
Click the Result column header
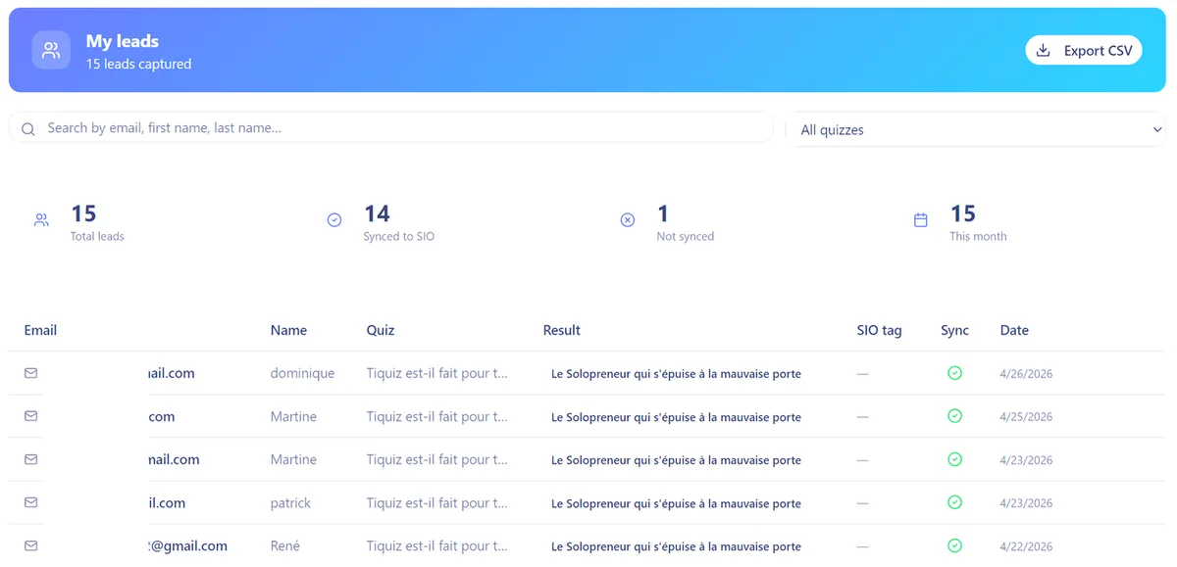(x=562, y=330)
